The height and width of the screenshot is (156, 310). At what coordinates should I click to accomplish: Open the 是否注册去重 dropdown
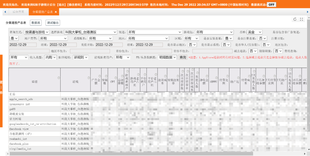263,38
